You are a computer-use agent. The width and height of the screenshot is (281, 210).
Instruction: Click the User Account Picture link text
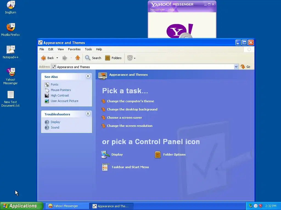tap(64, 101)
